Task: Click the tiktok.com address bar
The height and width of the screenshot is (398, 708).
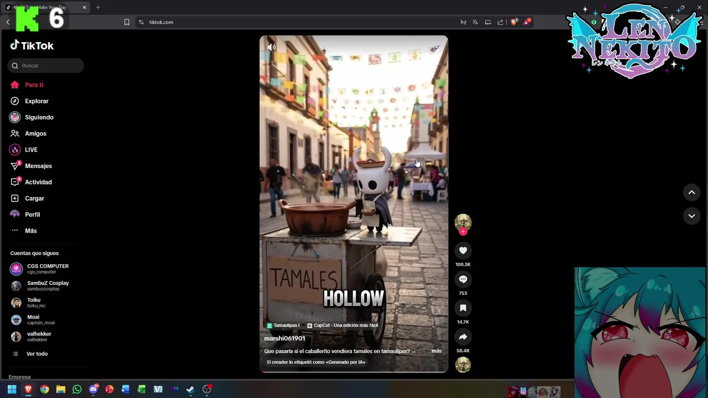Action: [161, 22]
